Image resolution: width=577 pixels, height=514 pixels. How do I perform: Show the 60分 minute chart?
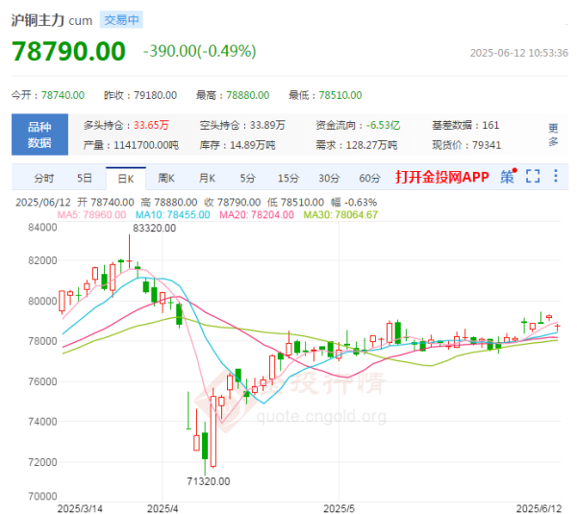click(x=370, y=178)
